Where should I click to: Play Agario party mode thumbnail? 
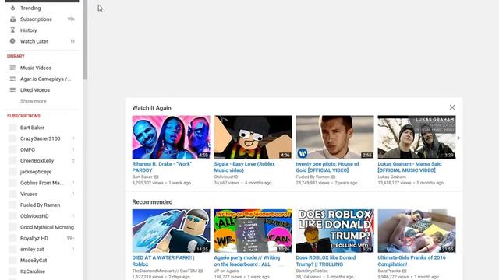[253, 231]
